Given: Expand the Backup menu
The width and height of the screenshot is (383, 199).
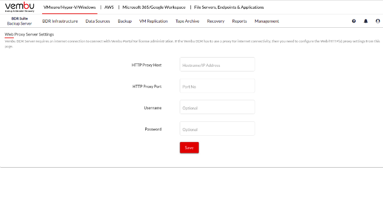Looking at the screenshot, I should click(125, 21).
